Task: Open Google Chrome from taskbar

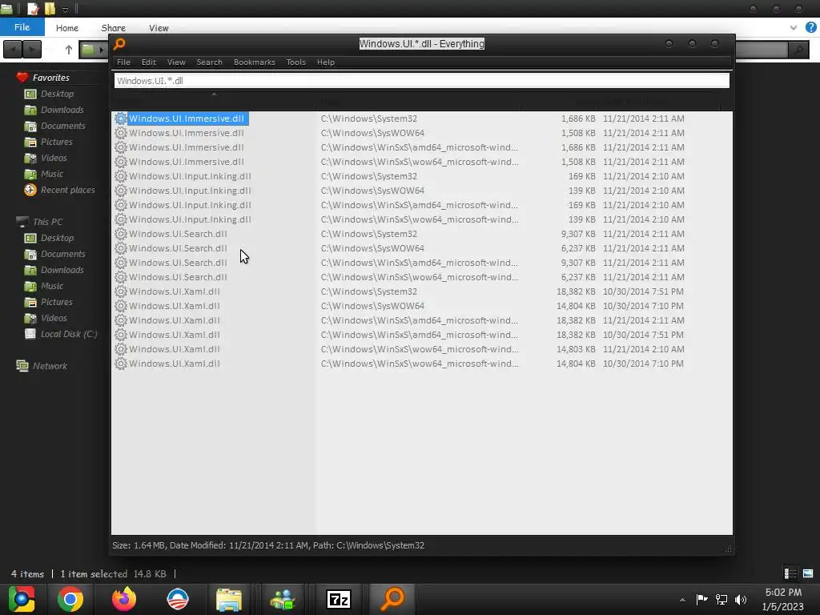Action: (x=70, y=599)
